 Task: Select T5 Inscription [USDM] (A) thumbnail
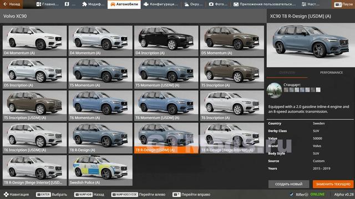[34, 106]
